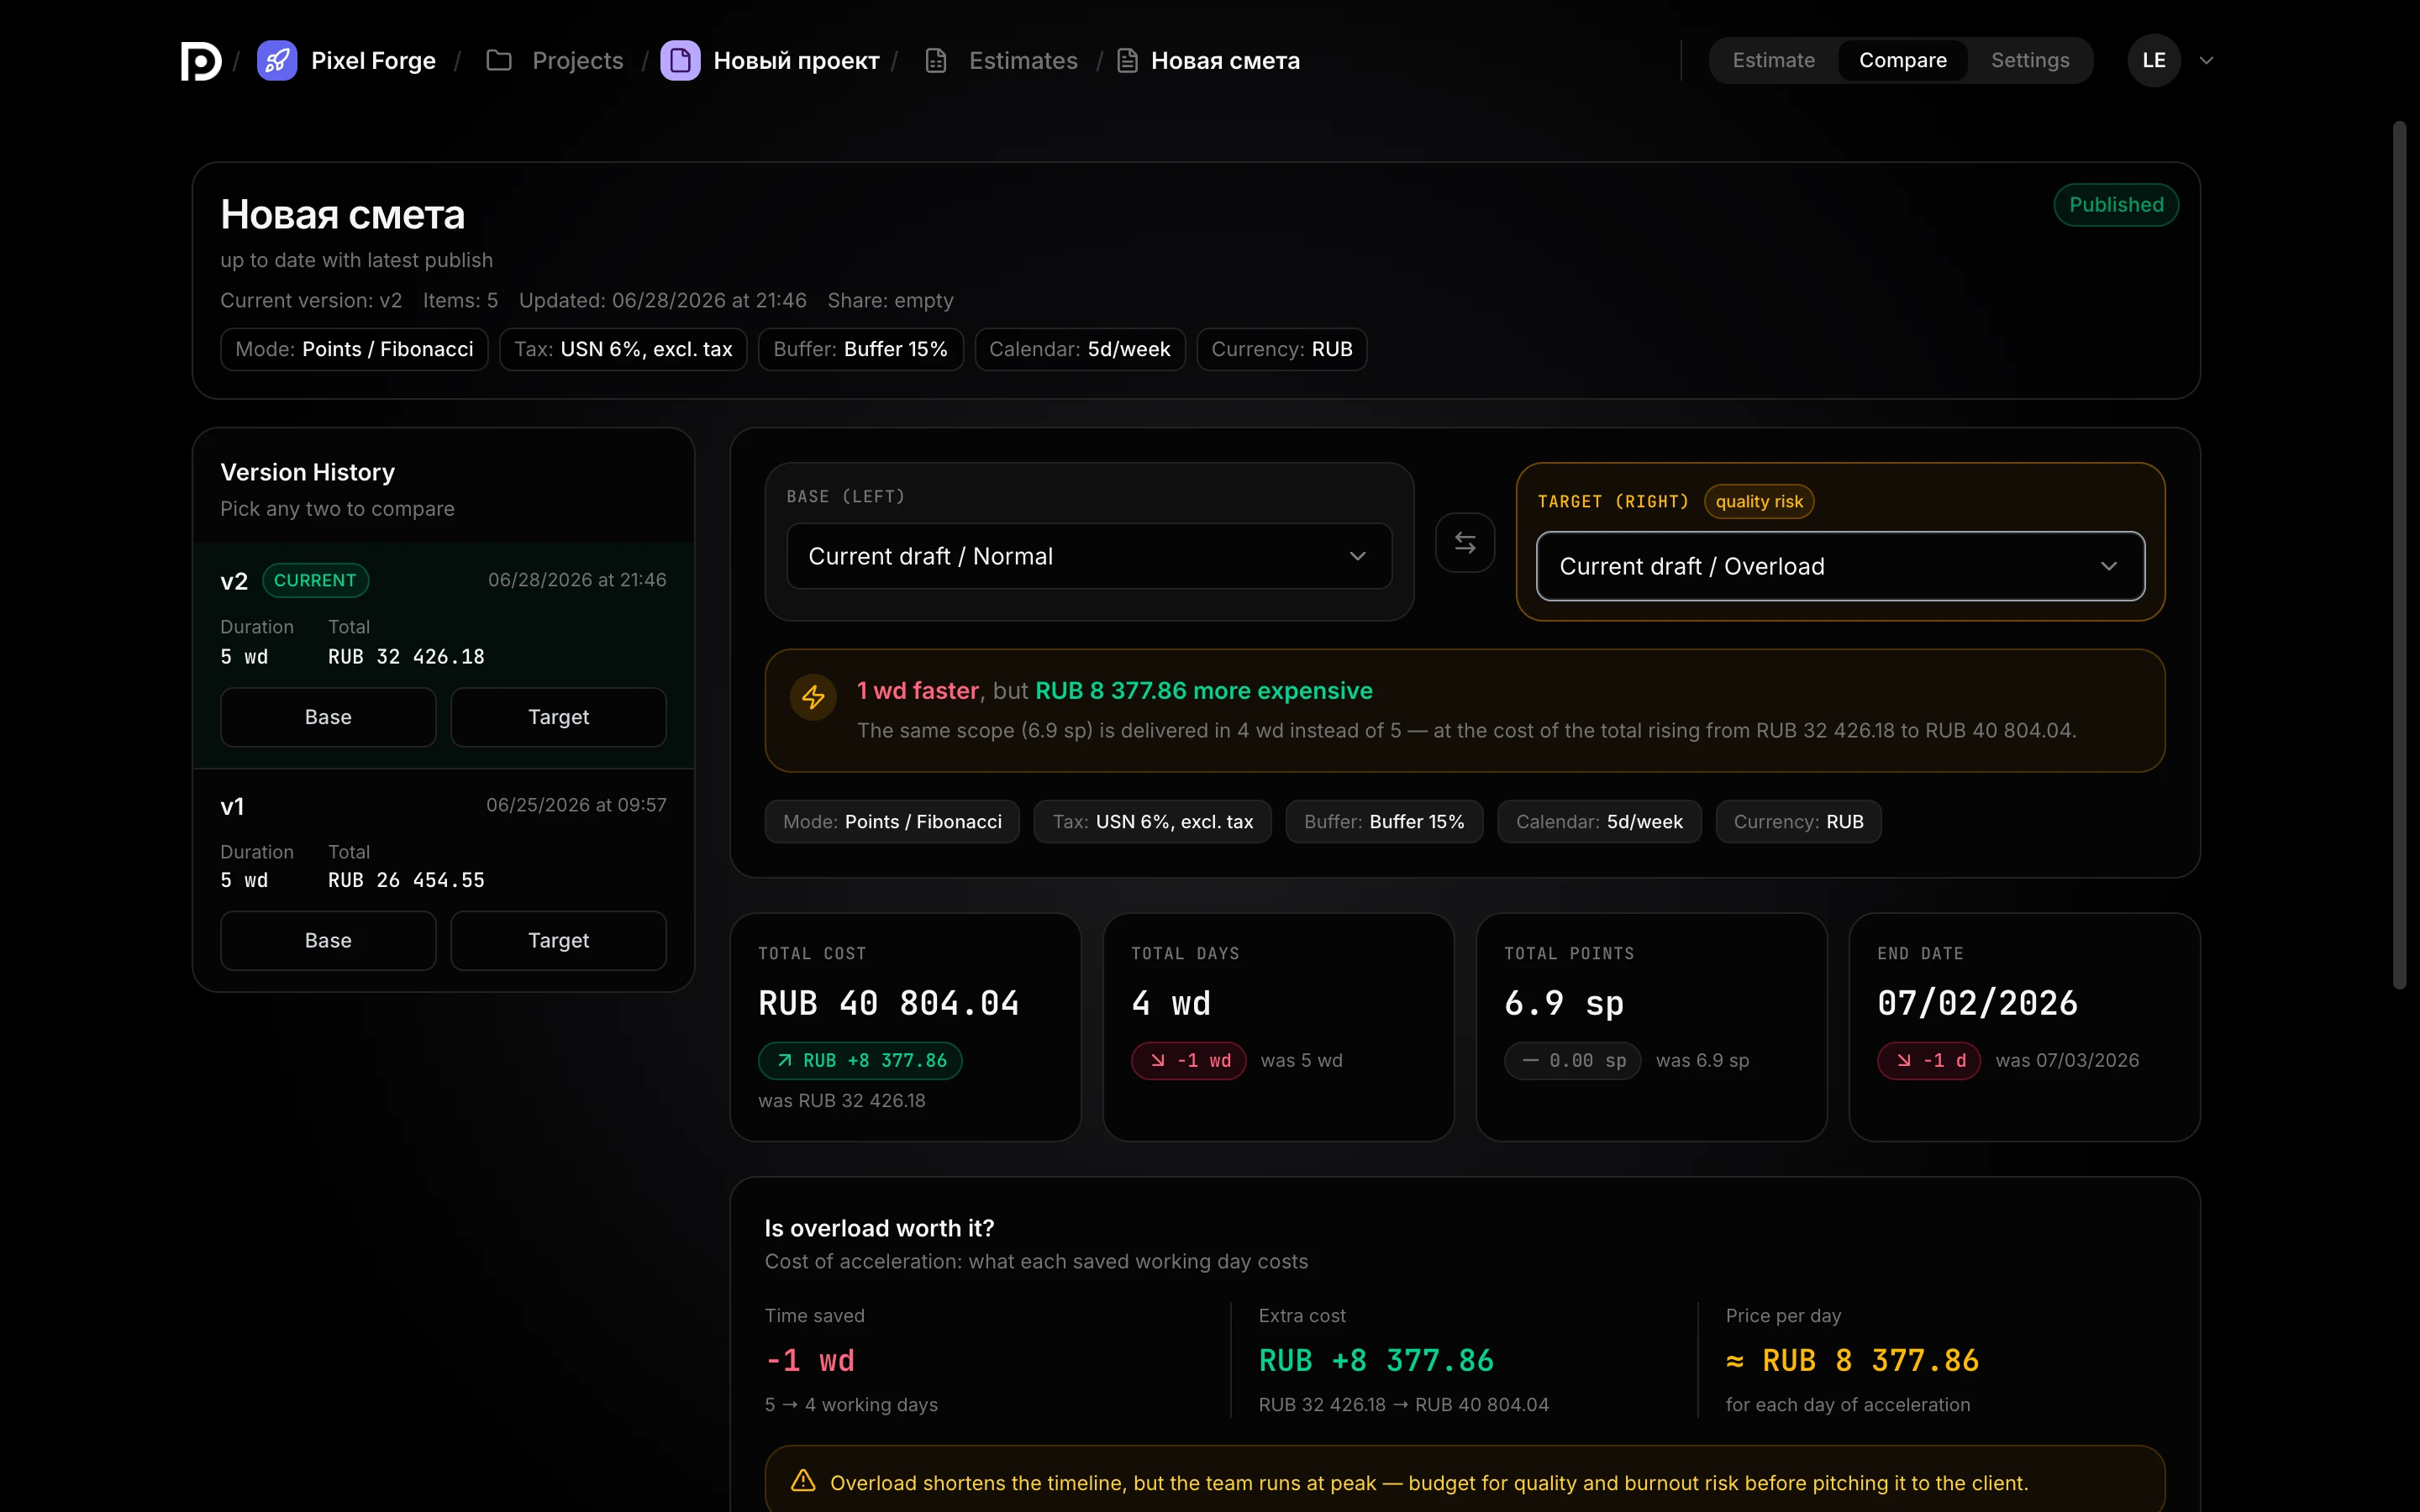Click the header Calendar: 5d/week chip
Screen dimensions: 2420x1512
1080,349
